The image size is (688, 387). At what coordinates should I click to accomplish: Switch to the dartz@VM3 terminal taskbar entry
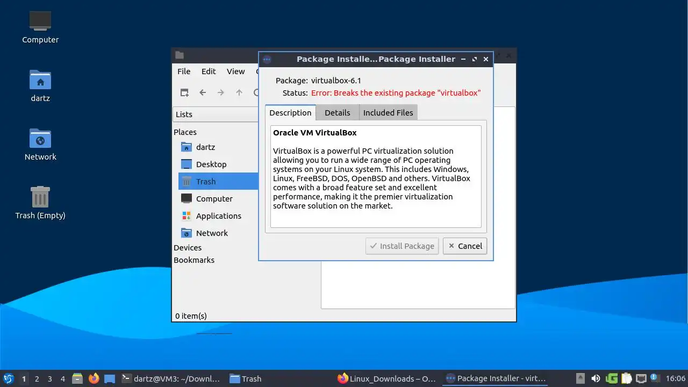[x=171, y=378]
